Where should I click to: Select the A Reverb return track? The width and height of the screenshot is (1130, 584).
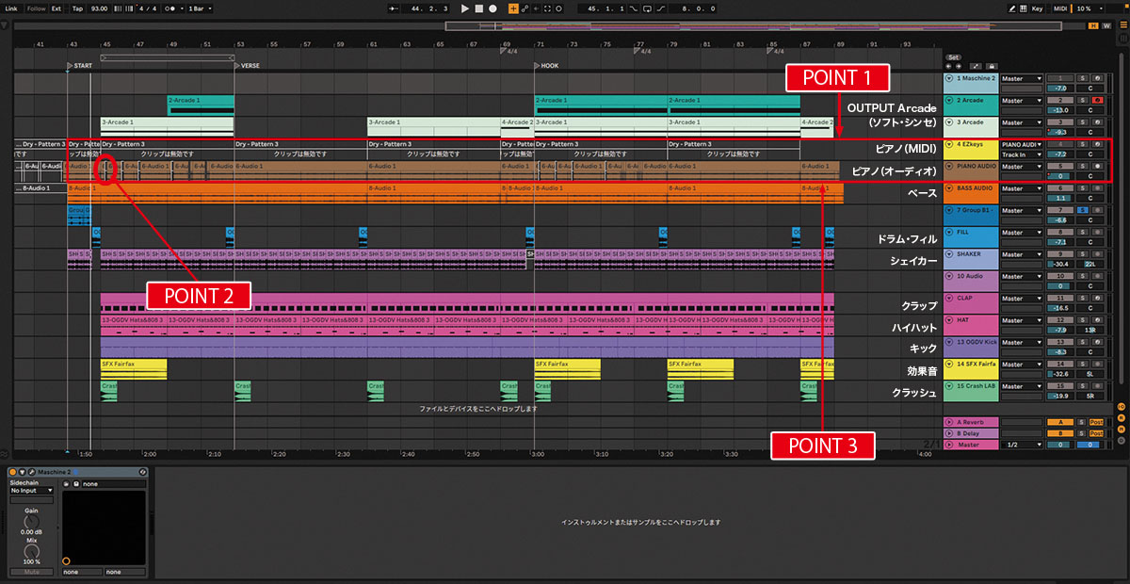pos(971,422)
